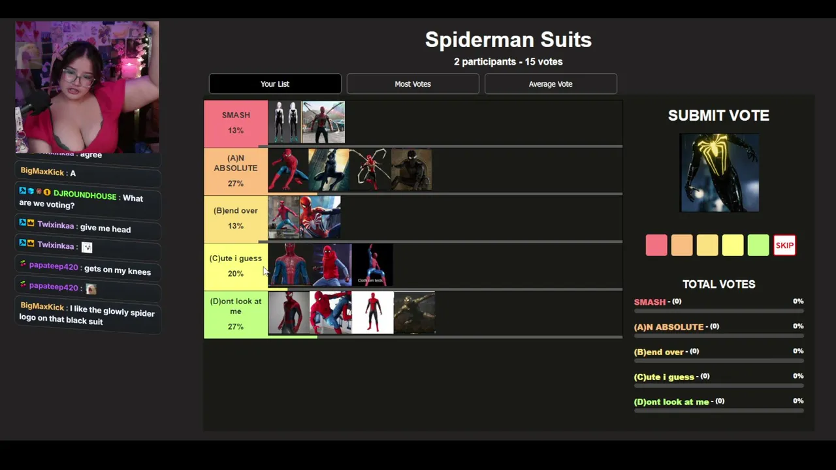836x470 pixels.
Task: Click (C)ute i guess in total votes list
Action: [664, 377]
